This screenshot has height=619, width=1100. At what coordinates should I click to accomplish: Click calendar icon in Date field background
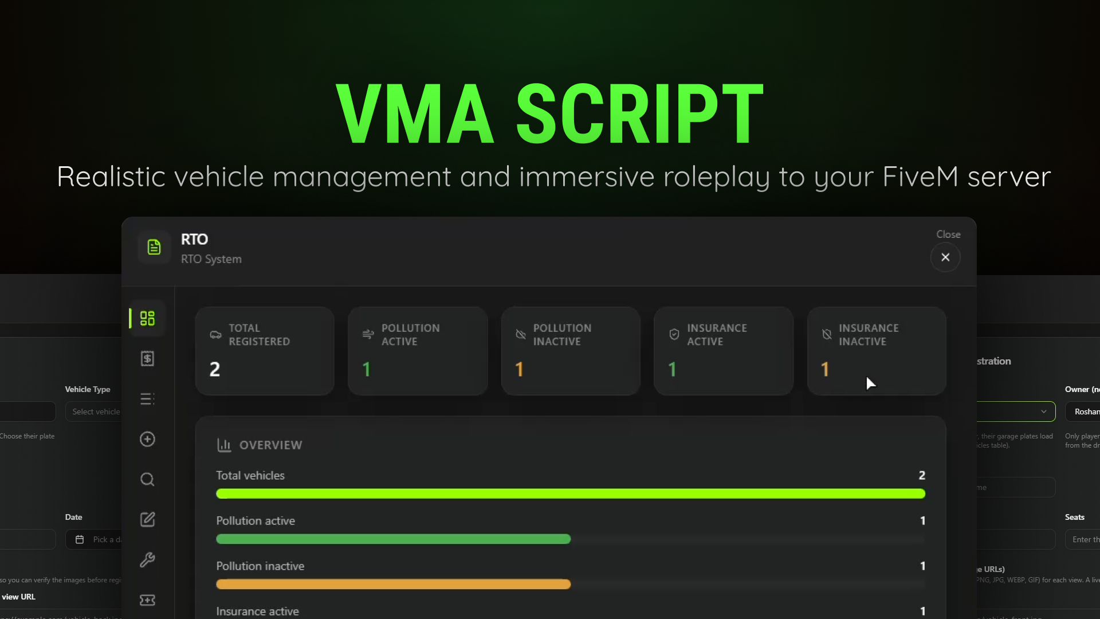pos(80,539)
